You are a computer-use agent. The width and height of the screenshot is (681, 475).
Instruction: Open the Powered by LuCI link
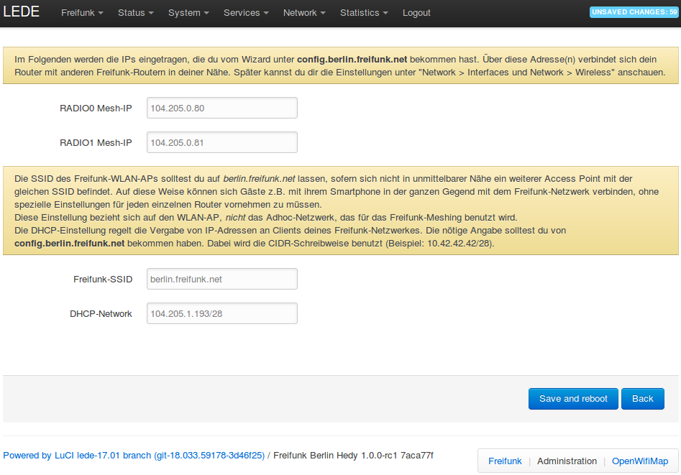(x=134, y=455)
